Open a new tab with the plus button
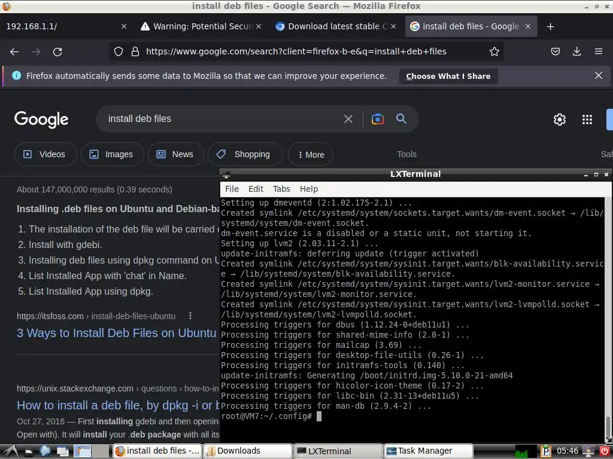 (x=551, y=26)
